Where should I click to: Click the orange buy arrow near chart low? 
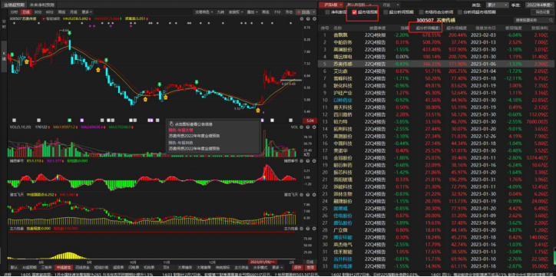click(x=257, y=110)
